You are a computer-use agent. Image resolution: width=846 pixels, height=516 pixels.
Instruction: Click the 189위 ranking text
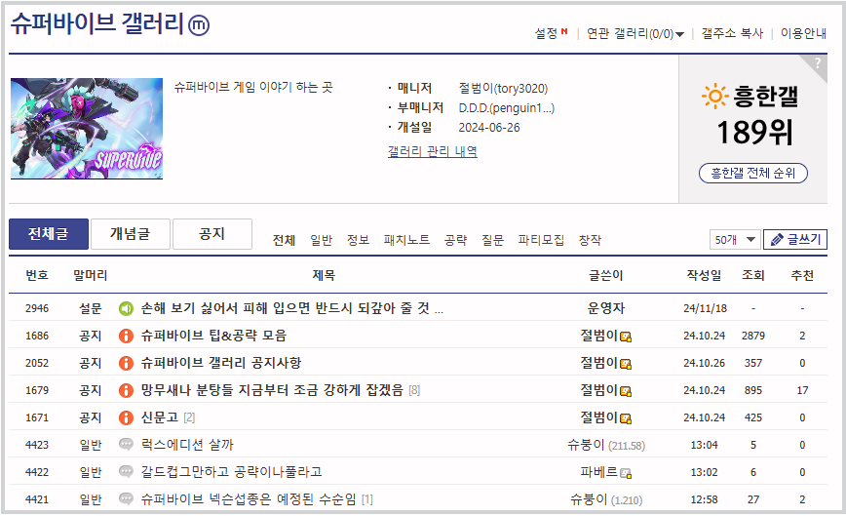pyautogui.click(x=754, y=133)
